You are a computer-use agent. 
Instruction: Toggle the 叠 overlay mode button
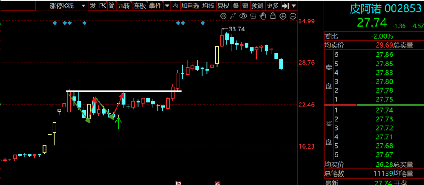[235, 6]
